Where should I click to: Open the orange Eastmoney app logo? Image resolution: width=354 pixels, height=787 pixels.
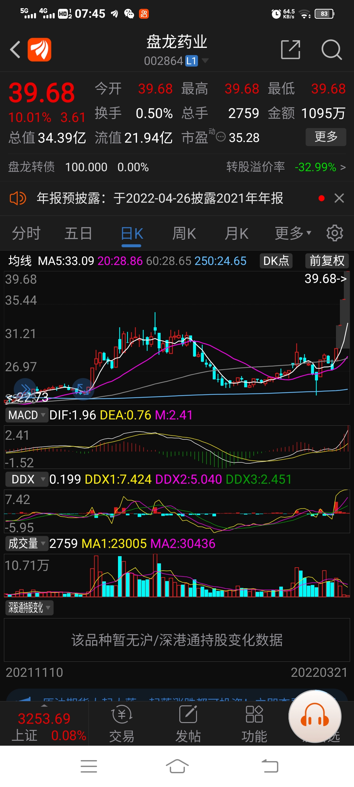(39, 50)
